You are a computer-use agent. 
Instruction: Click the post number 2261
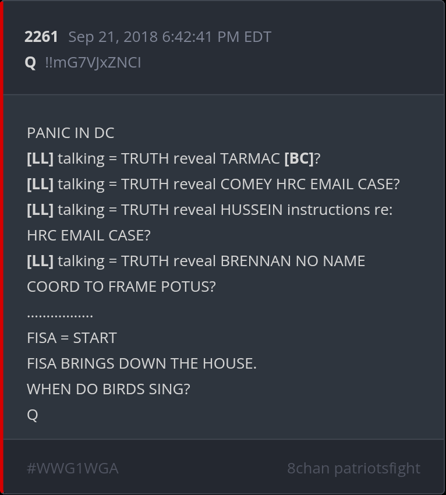coord(41,37)
